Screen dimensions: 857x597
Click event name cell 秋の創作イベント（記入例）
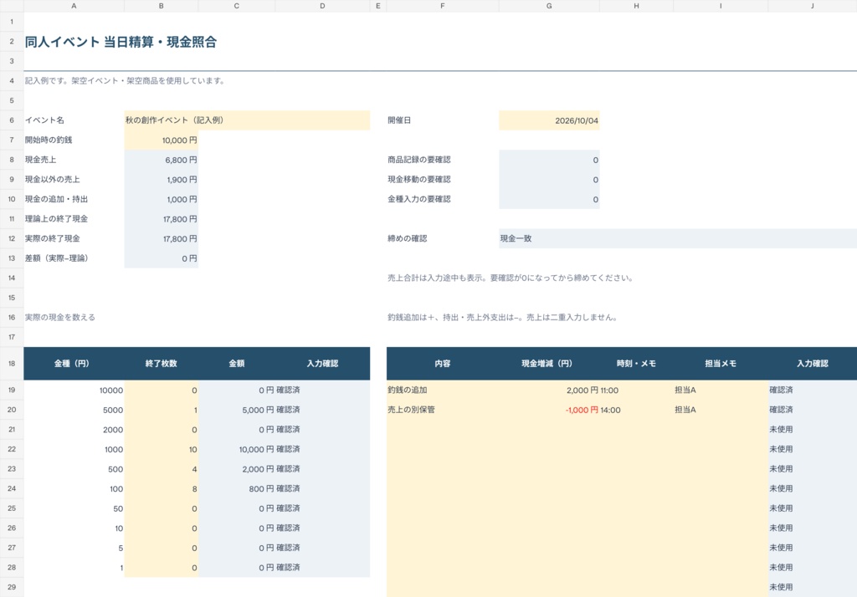click(247, 120)
